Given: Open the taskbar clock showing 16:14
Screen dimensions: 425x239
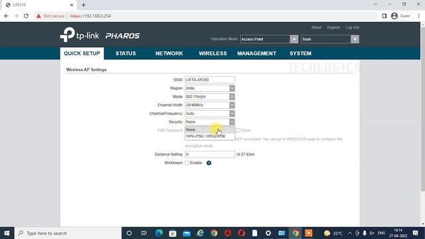Looking at the screenshot, I should click(398, 233).
